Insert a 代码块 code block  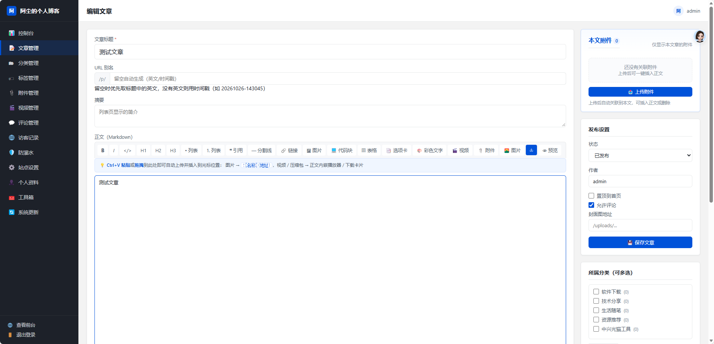pyautogui.click(x=342, y=150)
